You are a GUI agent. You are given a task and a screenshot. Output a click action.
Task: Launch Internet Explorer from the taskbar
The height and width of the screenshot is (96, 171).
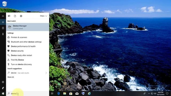(x=89, y=94)
